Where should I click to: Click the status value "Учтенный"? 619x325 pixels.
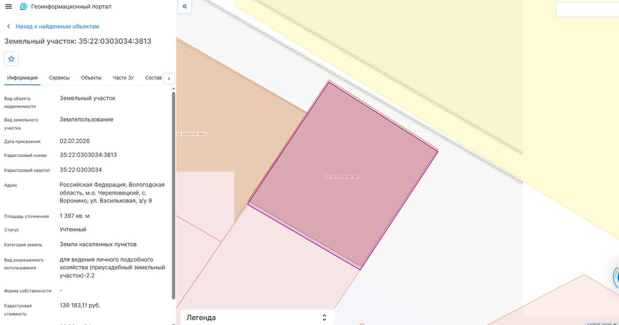[73, 229]
